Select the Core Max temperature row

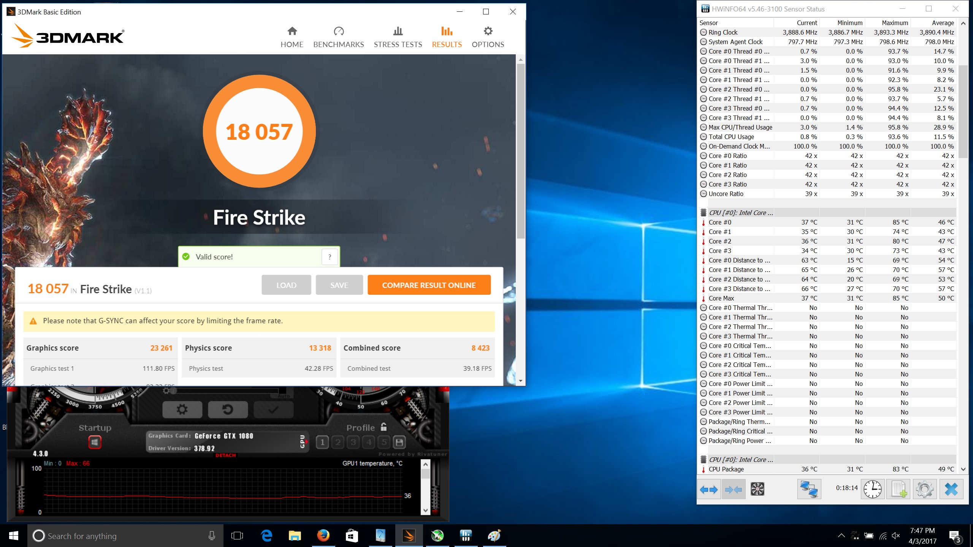(827, 298)
